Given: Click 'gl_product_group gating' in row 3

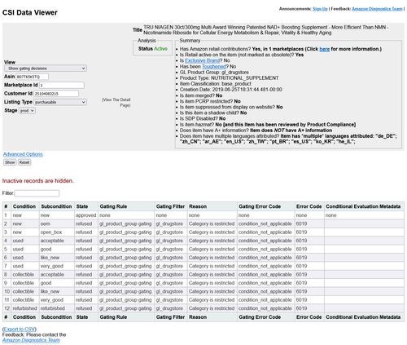Looking at the screenshot, I should [x=125, y=232].
